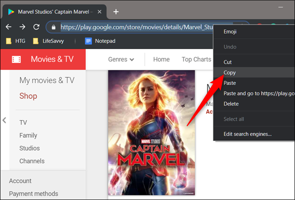Image resolution: width=295 pixels, height=200 pixels.
Task: Click the padlock site info icon
Action: (54, 27)
